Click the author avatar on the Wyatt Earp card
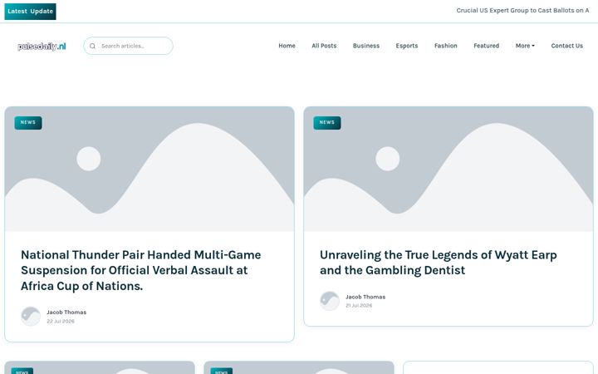Image resolution: width=598 pixels, height=374 pixels. click(330, 301)
